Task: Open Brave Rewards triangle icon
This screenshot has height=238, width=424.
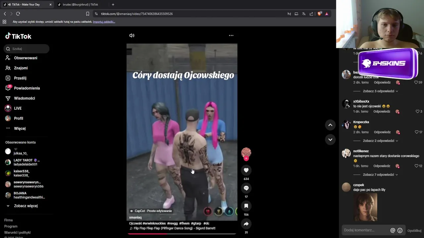Action: coord(327,14)
